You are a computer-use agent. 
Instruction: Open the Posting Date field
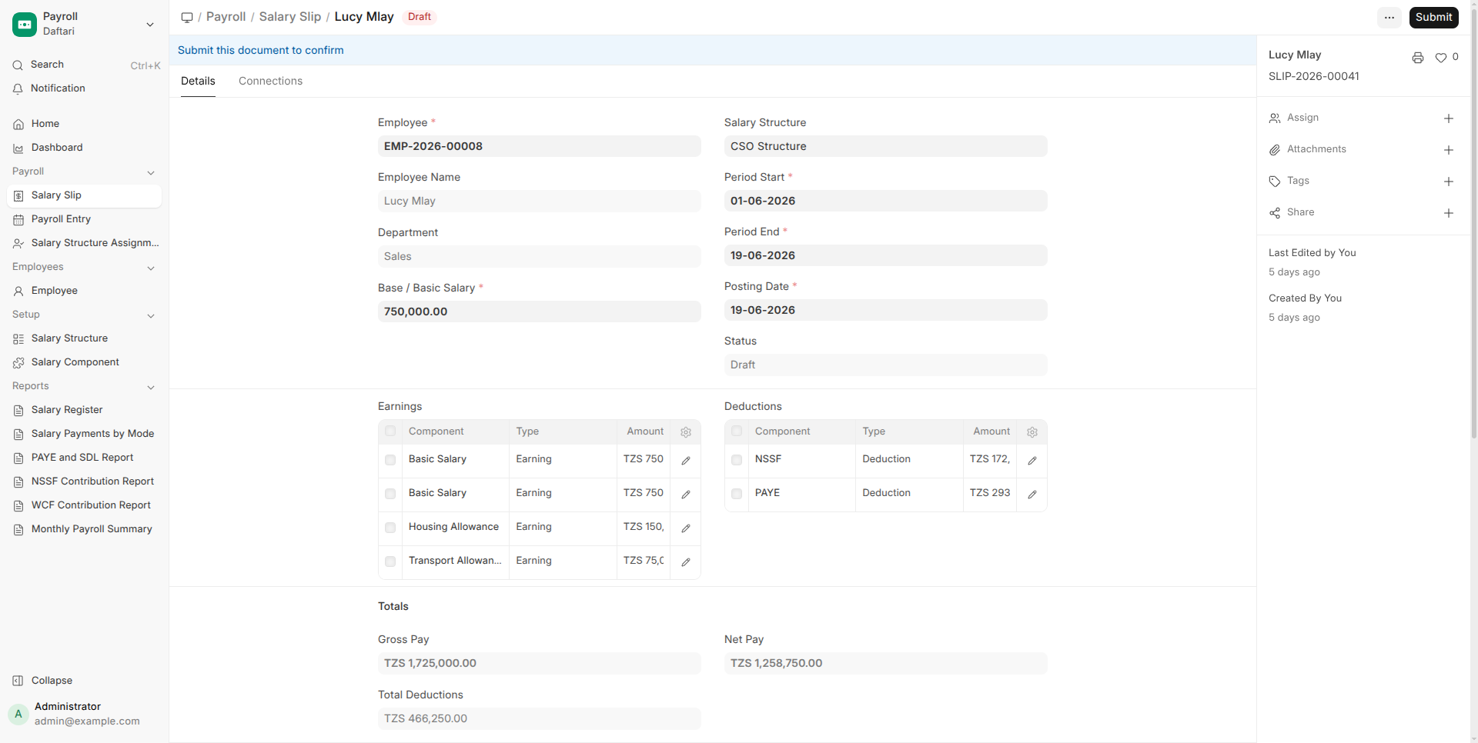(885, 310)
